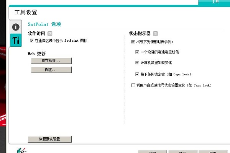Click help icon beside 状态指示器
Viewport: 230px width, 153px height.
[155, 34]
